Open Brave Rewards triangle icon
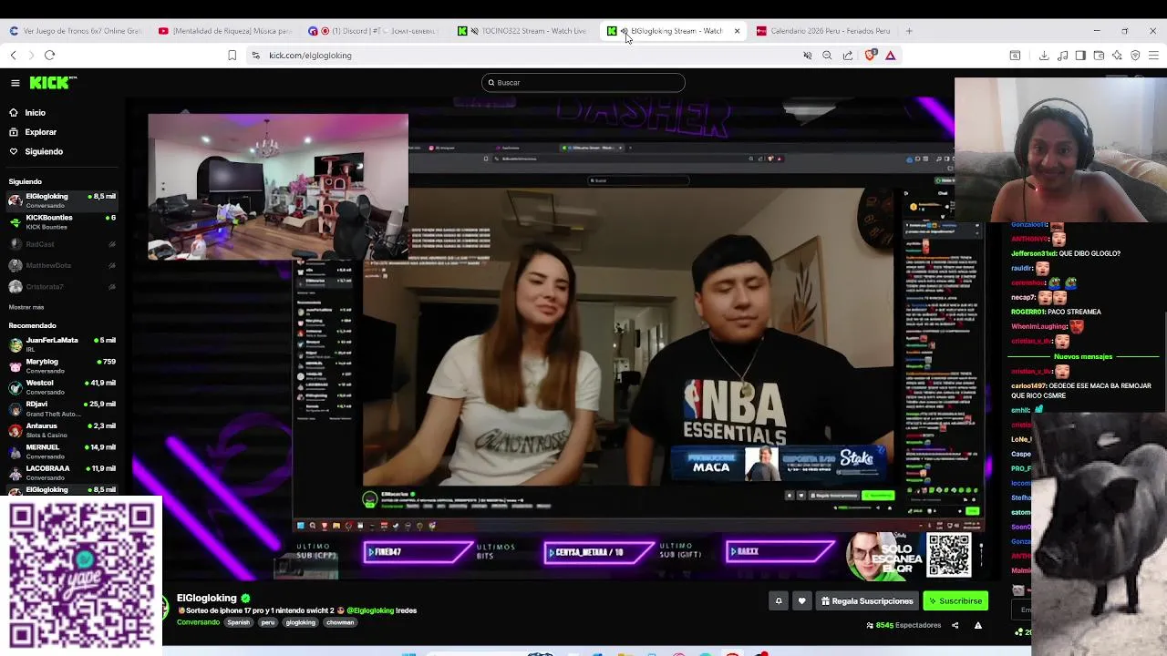Screen dimensions: 1167x656 [x=891, y=56]
